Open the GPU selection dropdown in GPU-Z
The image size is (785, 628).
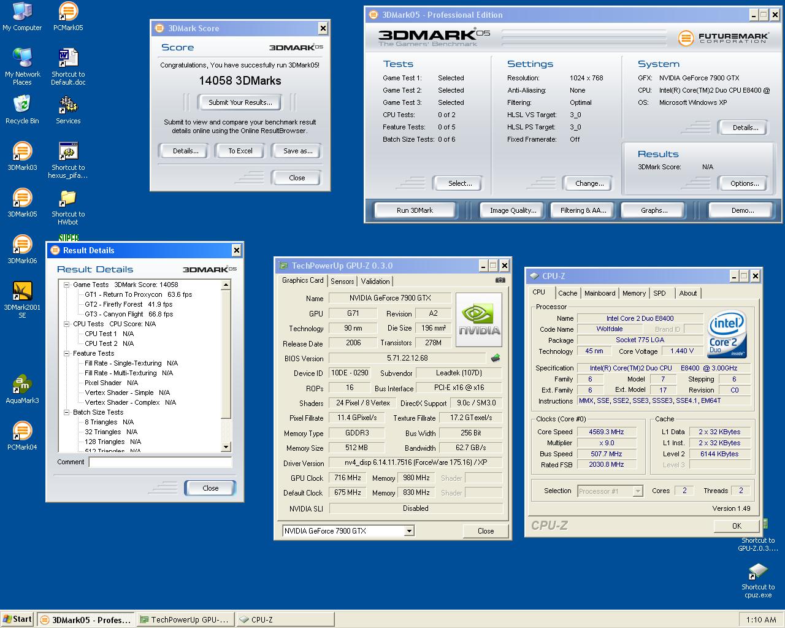(409, 531)
